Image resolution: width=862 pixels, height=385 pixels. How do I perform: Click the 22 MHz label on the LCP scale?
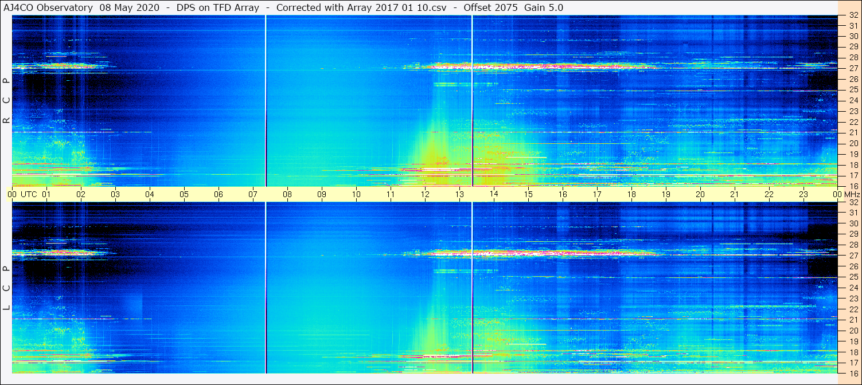853,309
